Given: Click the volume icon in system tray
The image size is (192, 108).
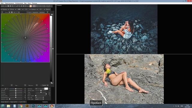Looking at the screenshot, I should pos(178,106).
